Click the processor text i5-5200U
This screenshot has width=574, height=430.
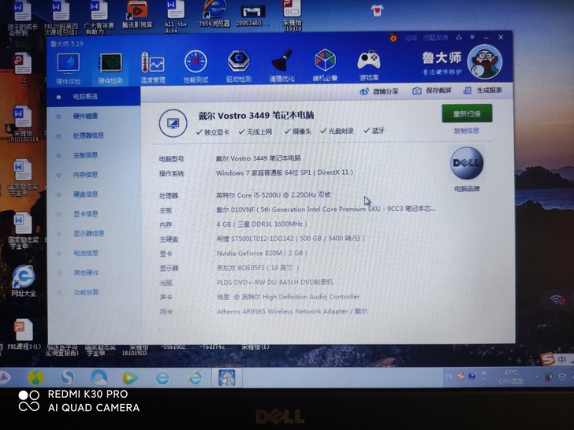coord(273,195)
